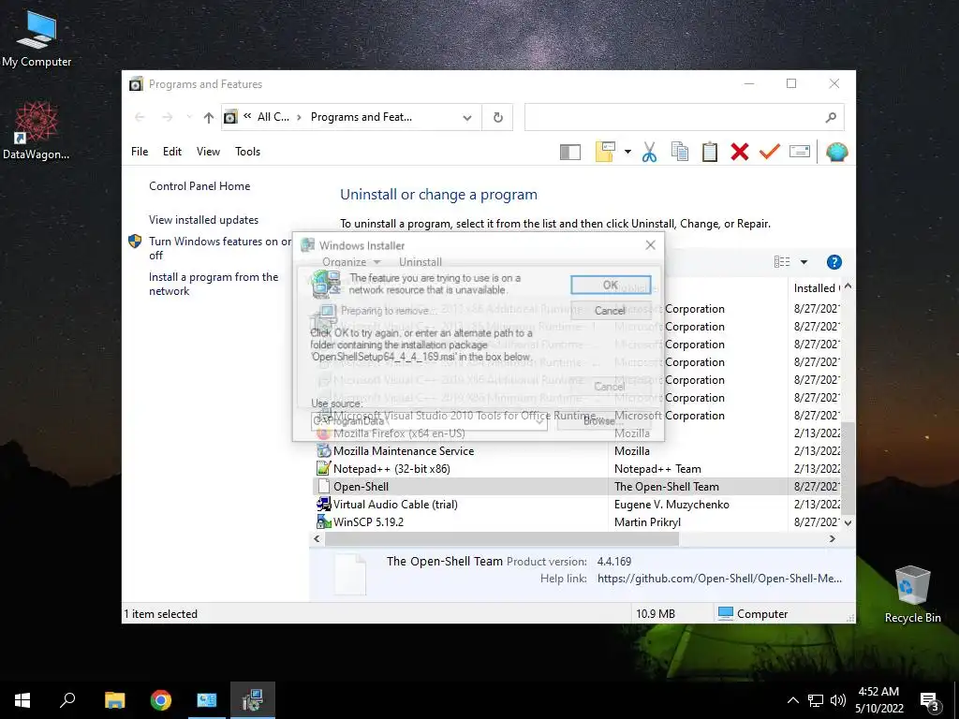This screenshot has height=719, width=959.
Task: Click the search magnifier in search box
Action: (831, 117)
